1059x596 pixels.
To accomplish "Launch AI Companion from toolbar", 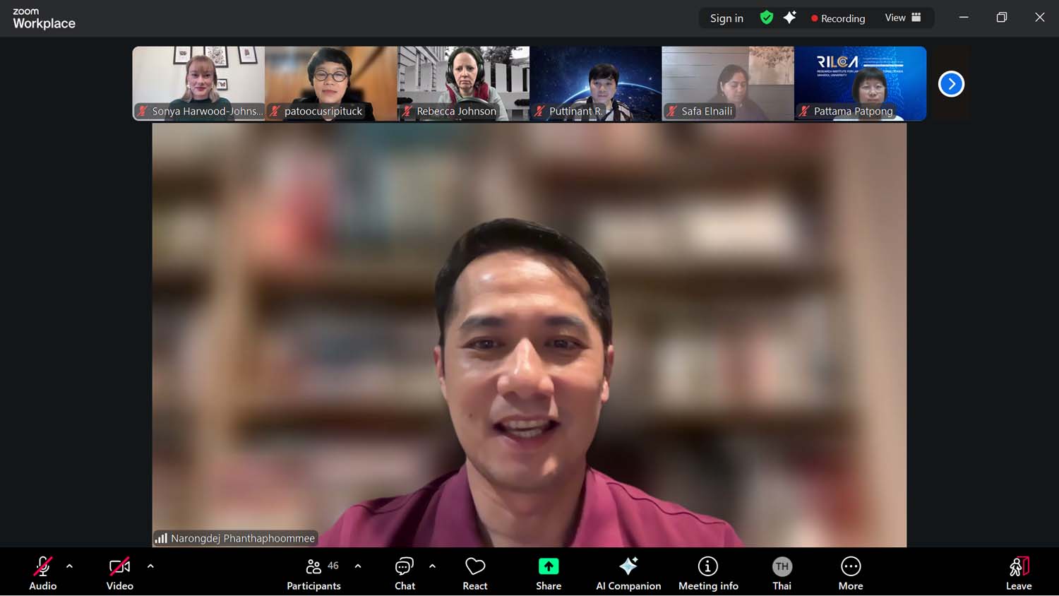I will 628,573.
